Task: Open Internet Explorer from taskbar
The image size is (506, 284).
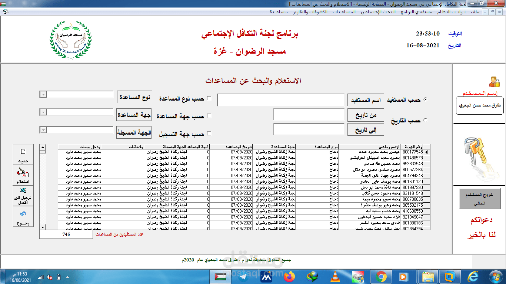Action: click(x=473, y=277)
